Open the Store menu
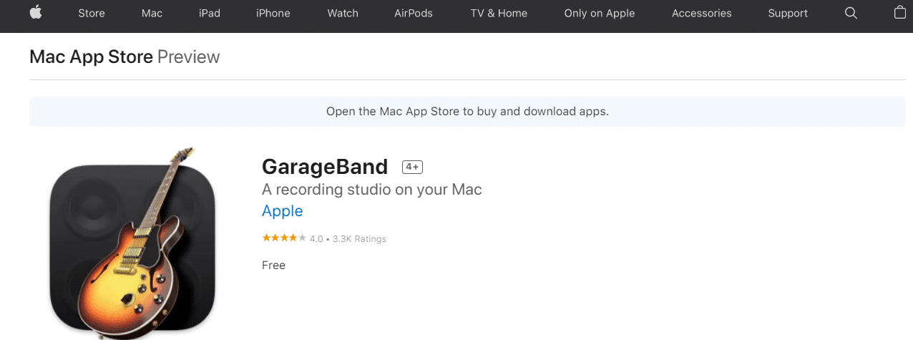 pyautogui.click(x=91, y=13)
